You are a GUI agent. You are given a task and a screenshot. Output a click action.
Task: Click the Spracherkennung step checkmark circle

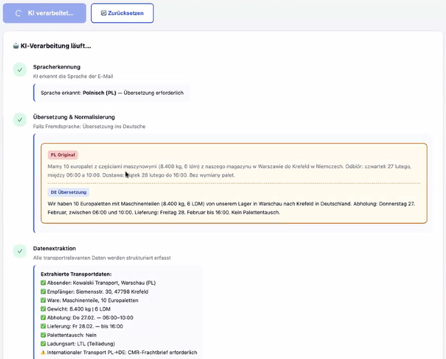pyautogui.click(x=20, y=70)
